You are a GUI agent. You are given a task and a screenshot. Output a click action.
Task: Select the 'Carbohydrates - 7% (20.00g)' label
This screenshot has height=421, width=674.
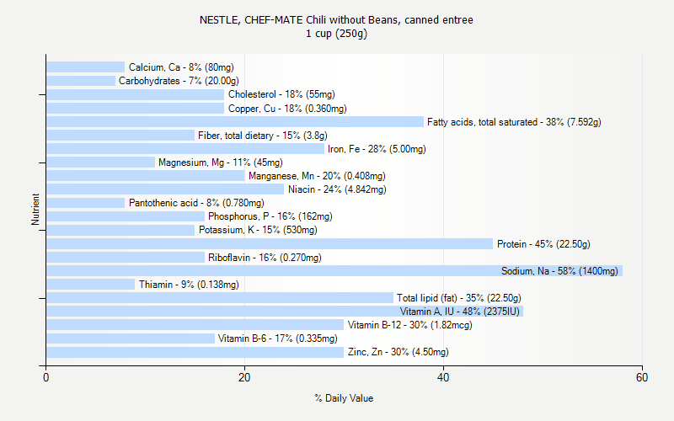pos(179,81)
